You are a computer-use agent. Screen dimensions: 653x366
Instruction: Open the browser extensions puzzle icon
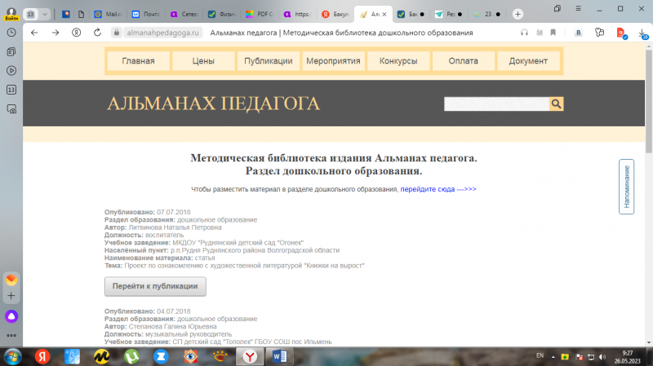click(x=599, y=33)
